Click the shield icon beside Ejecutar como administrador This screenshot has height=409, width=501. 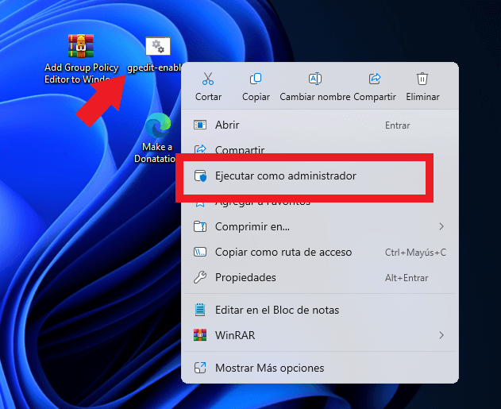click(200, 176)
